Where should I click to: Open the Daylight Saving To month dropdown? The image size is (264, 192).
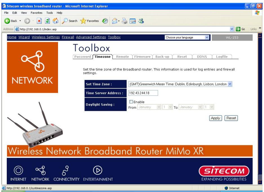[200, 107]
